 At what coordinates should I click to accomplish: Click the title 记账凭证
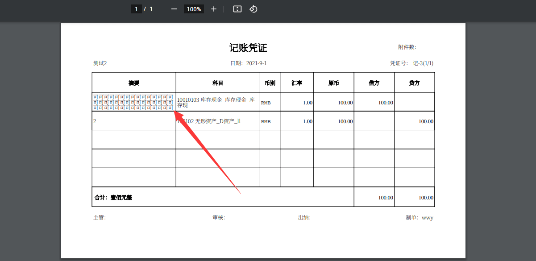point(248,48)
